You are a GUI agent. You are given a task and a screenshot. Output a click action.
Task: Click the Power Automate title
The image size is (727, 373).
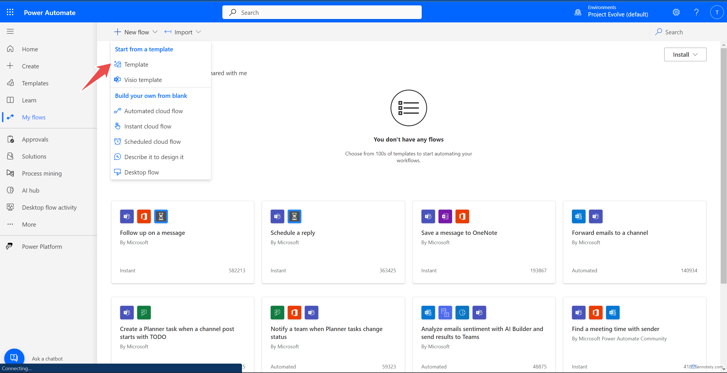[x=50, y=12]
